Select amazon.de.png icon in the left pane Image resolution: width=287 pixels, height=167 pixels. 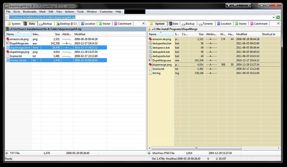coord(8,39)
